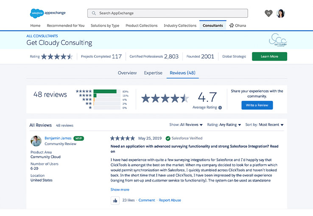Click the Salesforce AppExchange logo
The height and width of the screenshot is (216, 313).
(48, 13)
